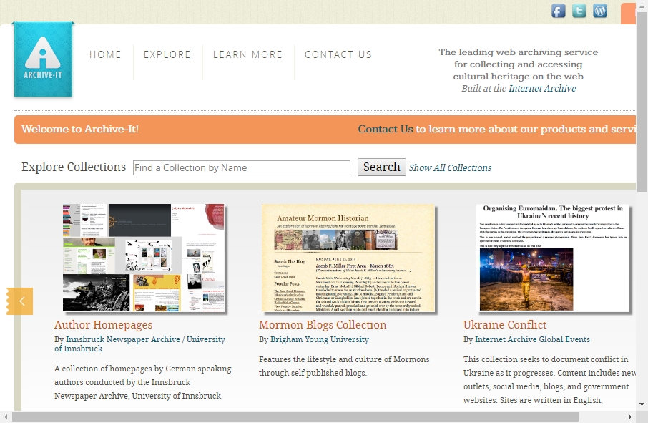Open the Ukraine Conflict thumbnail
The height and width of the screenshot is (423, 648).
pos(553,257)
